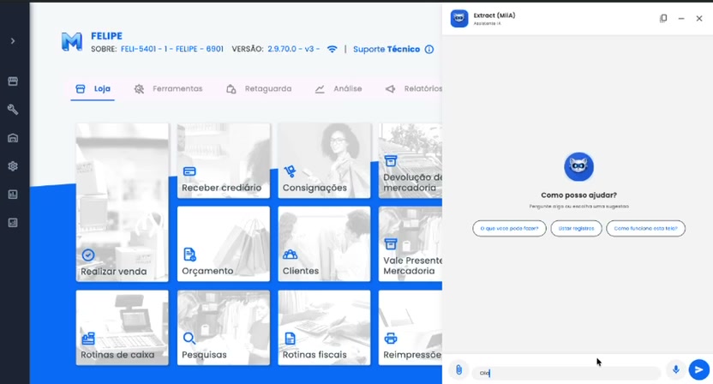Click the copy icon in the Extract panel header
This screenshot has height=384, width=713.
coord(663,18)
